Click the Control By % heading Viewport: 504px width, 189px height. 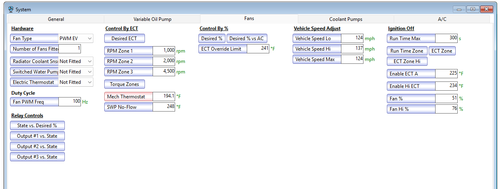(x=214, y=28)
